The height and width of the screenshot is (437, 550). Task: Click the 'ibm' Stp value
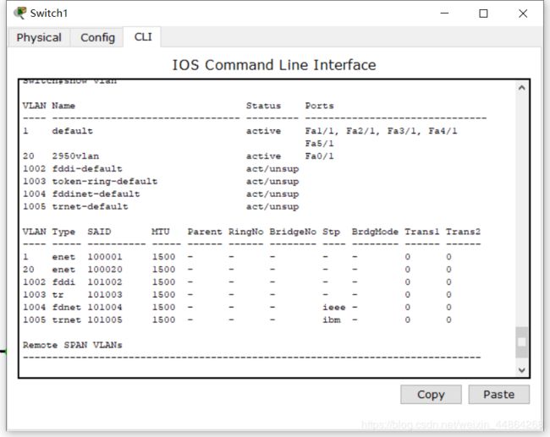click(332, 320)
